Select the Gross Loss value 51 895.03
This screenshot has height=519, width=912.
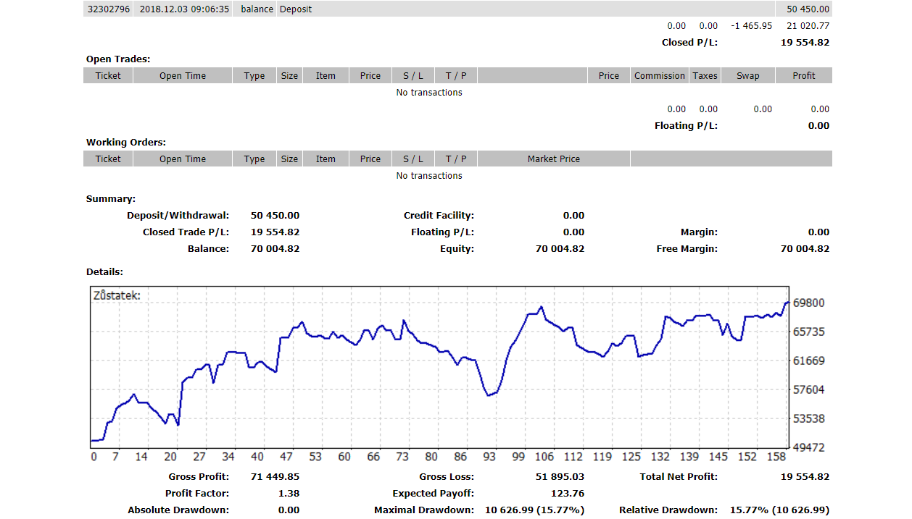tap(560, 476)
